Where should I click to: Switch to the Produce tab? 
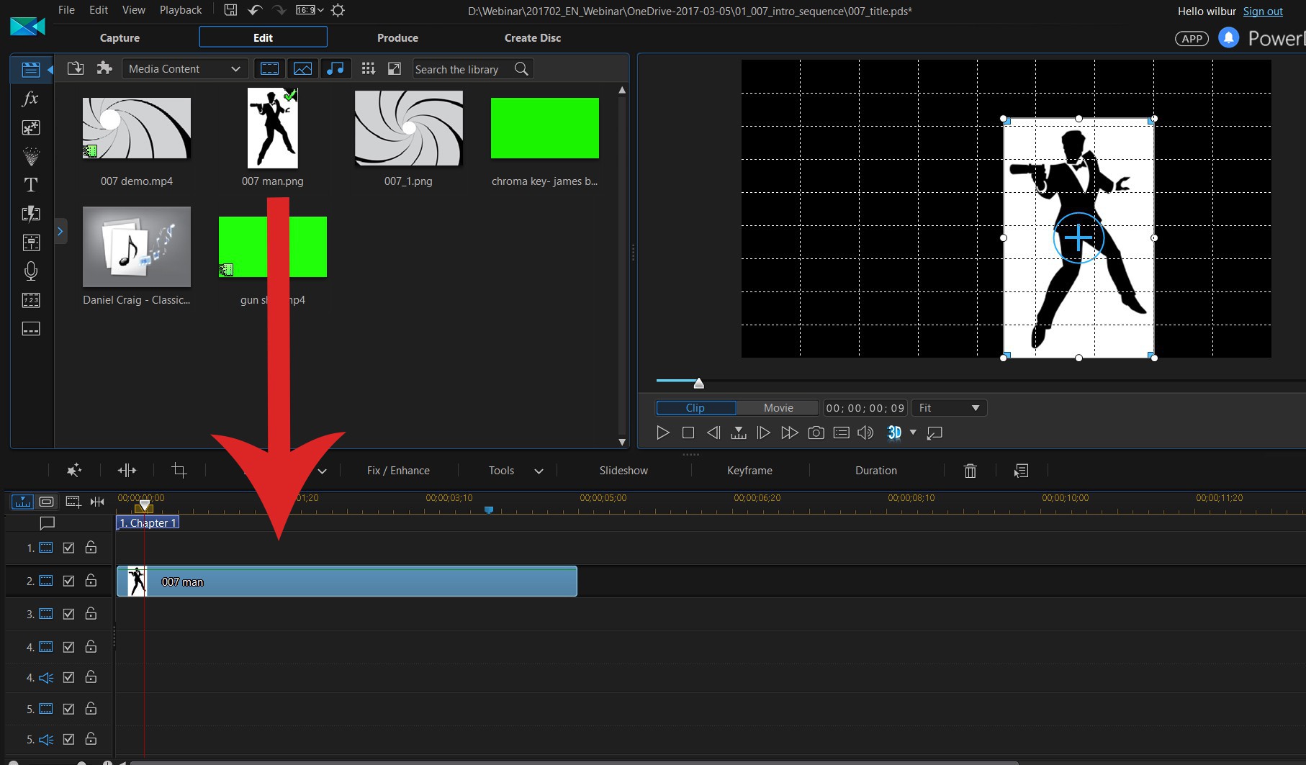pyautogui.click(x=397, y=37)
